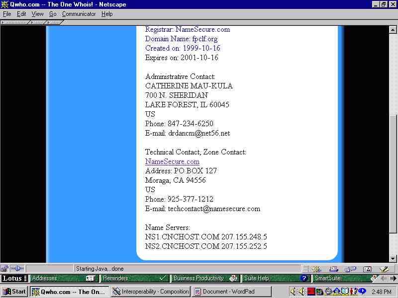Screen dimensions: 398x298
Task: Open Address Book icon in component bar
Action: 367,269
